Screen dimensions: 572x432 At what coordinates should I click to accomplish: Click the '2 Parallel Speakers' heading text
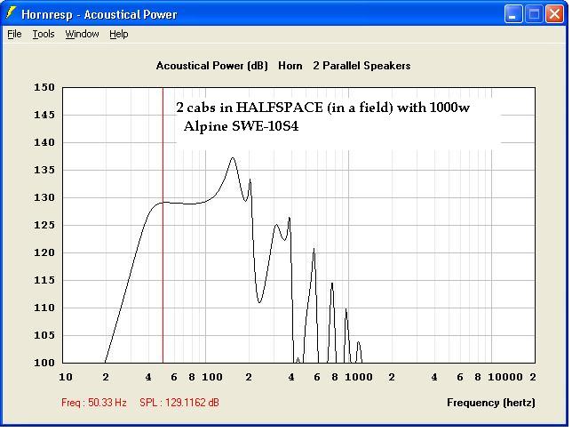pos(361,66)
